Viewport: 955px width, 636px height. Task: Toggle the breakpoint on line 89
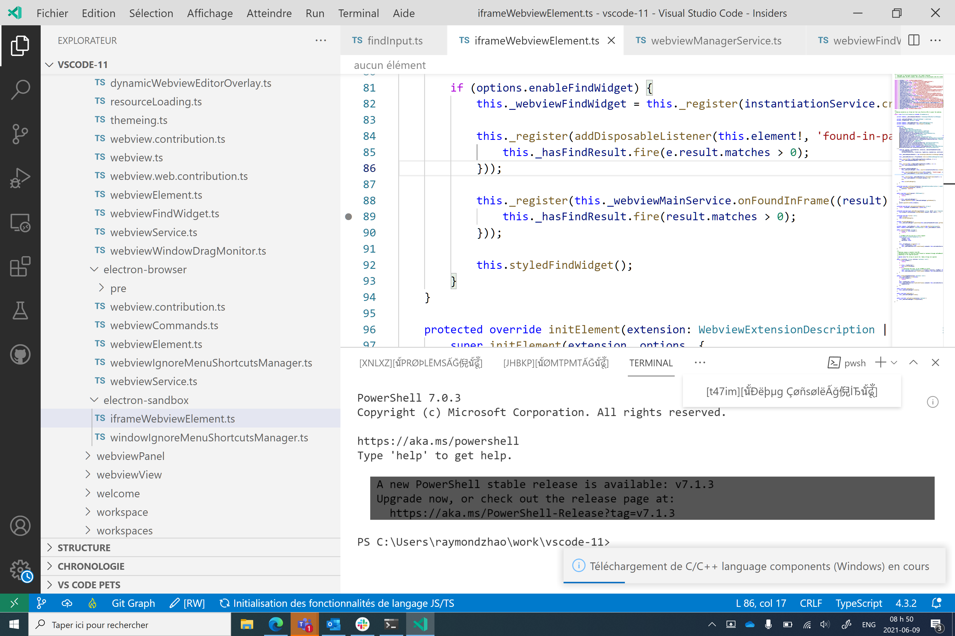[x=349, y=216]
